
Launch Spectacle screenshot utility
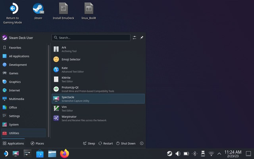(x=98, y=99)
